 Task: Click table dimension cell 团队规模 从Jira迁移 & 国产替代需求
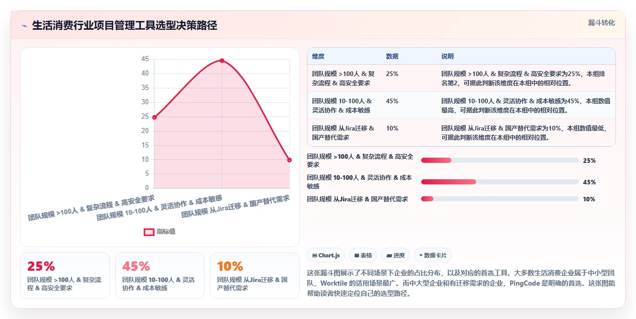click(x=343, y=133)
